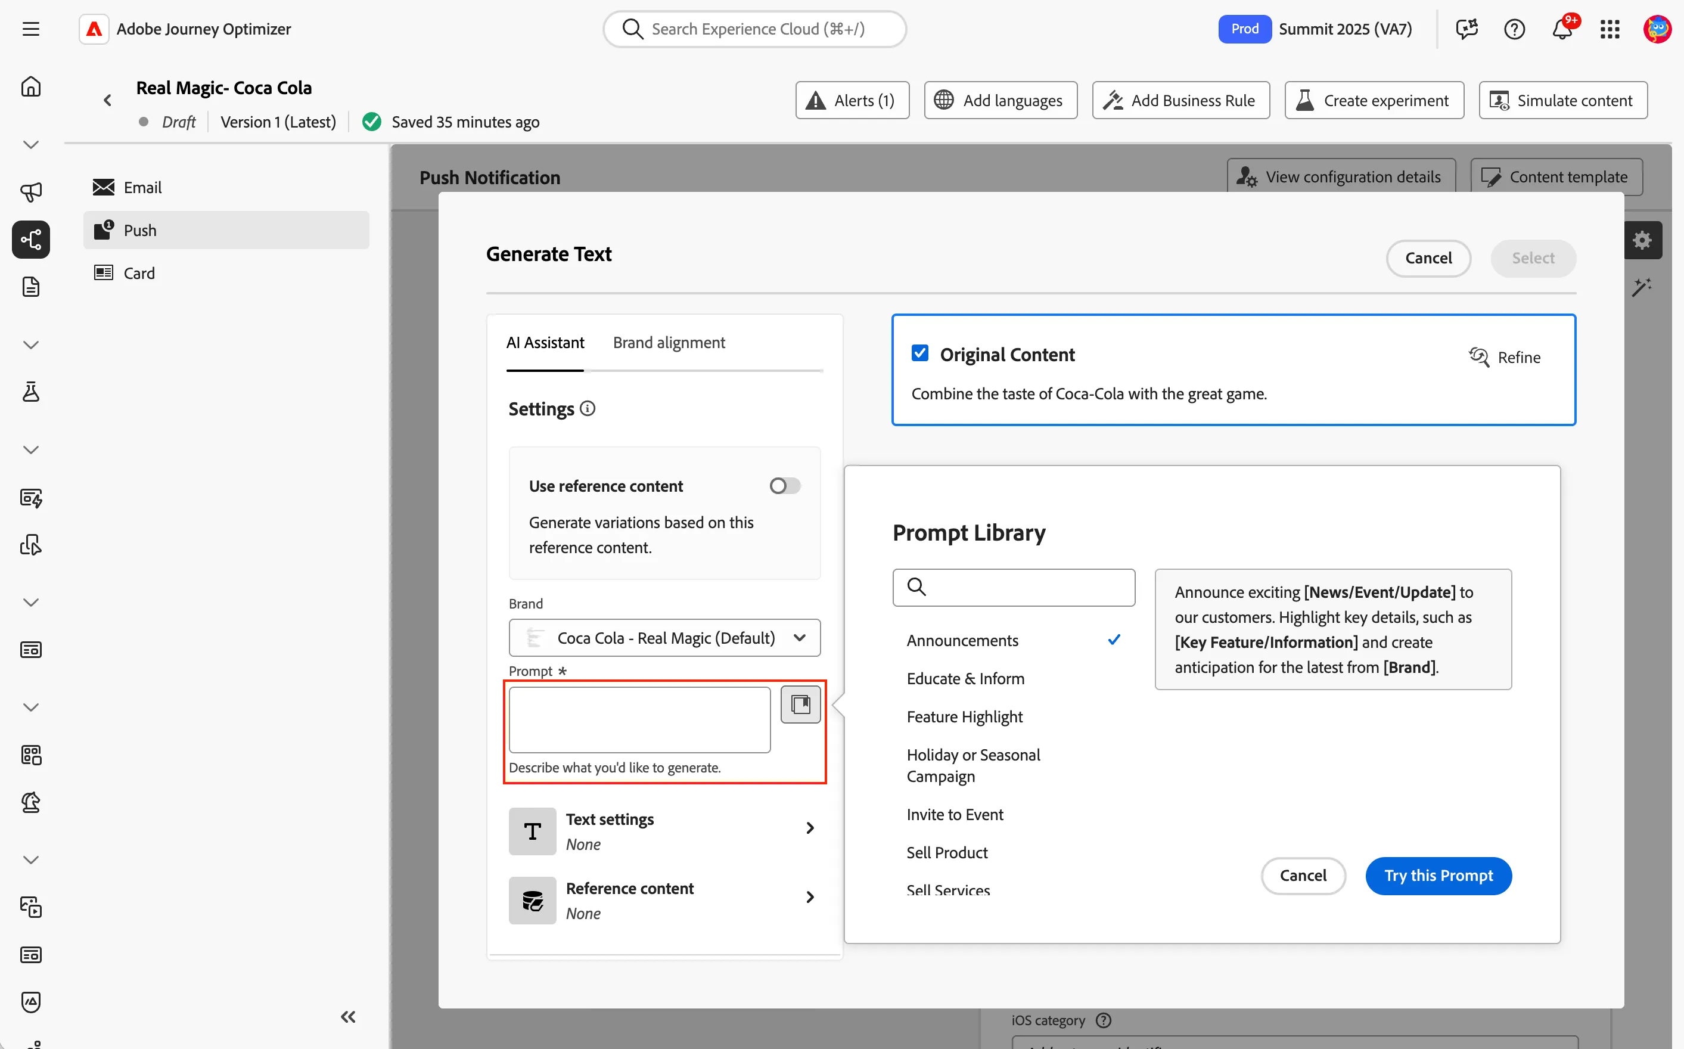Image resolution: width=1684 pixels, height=1049 pixels.
Task: Cancel the Prompt Library popup
Action: pos(1303,876)
